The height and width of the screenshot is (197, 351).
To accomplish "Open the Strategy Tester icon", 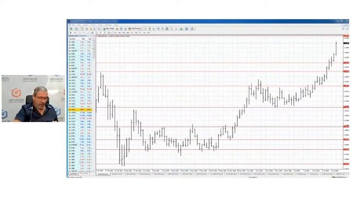I will (99, 28).
